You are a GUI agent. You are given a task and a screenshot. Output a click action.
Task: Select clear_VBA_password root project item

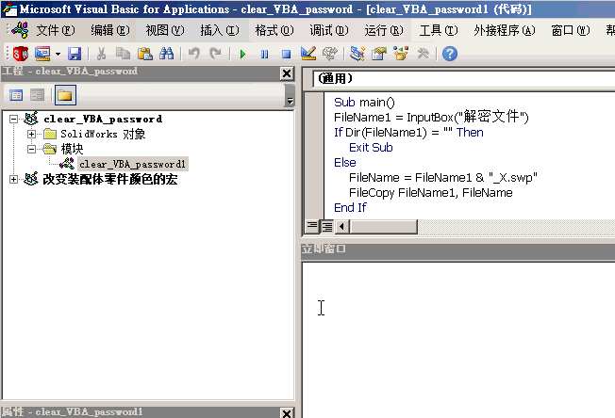click(103, 119)
